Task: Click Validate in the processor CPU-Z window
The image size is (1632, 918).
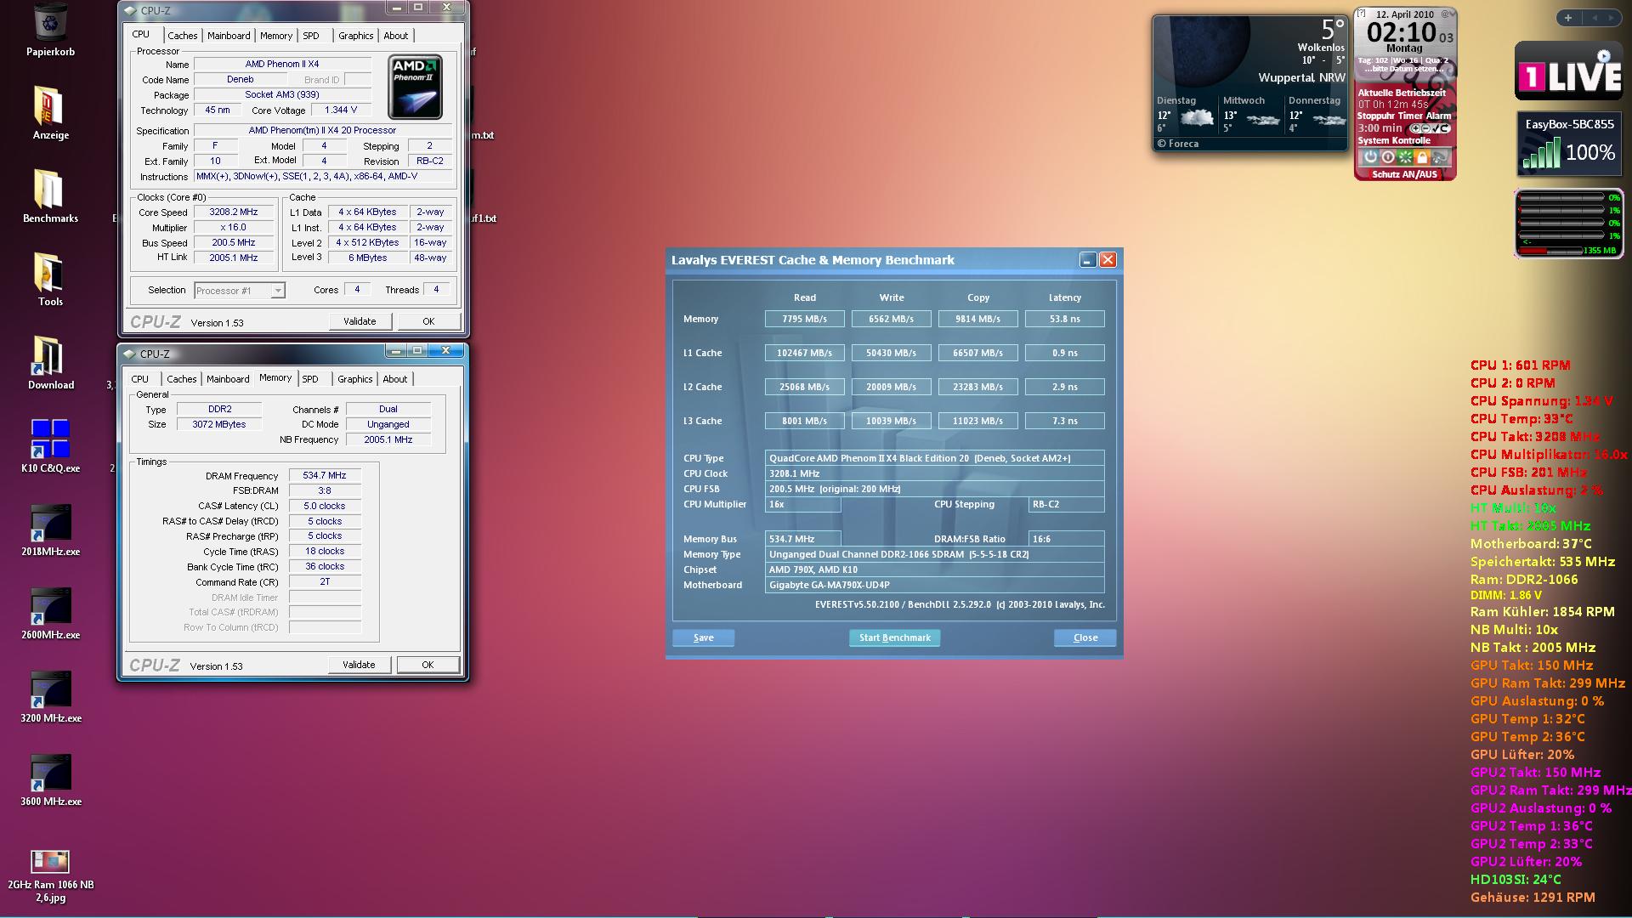Action: 360,321
